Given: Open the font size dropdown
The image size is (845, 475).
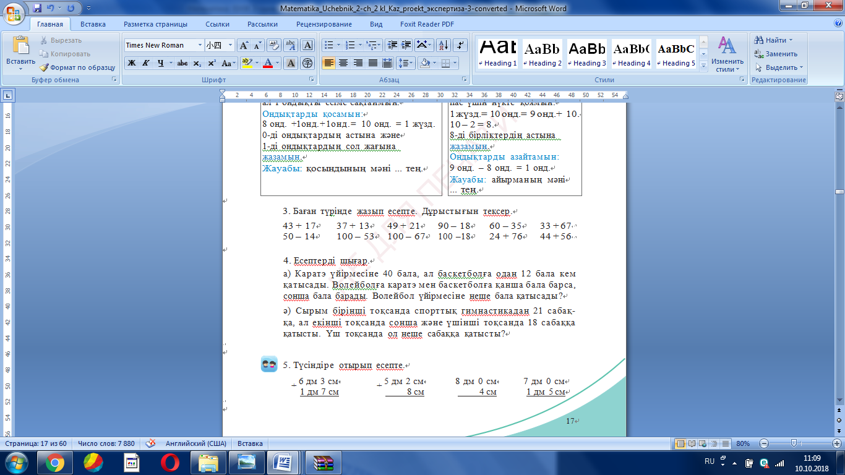Looking at the screenshot, I should pos(231,45).
